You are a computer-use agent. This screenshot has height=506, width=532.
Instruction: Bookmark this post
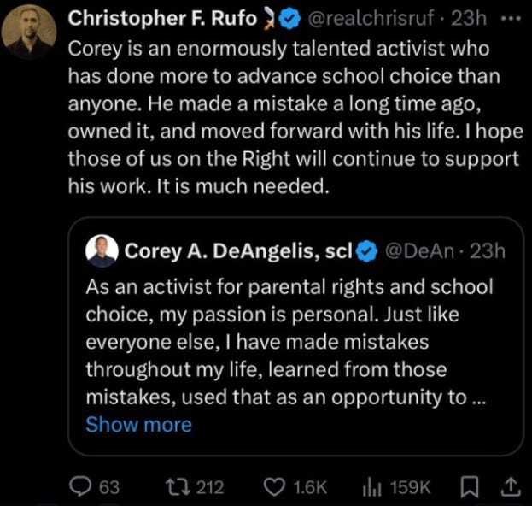coord(469,487)
